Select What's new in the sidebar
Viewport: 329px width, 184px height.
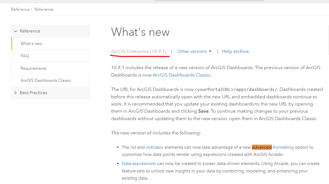tap(31, 44)
